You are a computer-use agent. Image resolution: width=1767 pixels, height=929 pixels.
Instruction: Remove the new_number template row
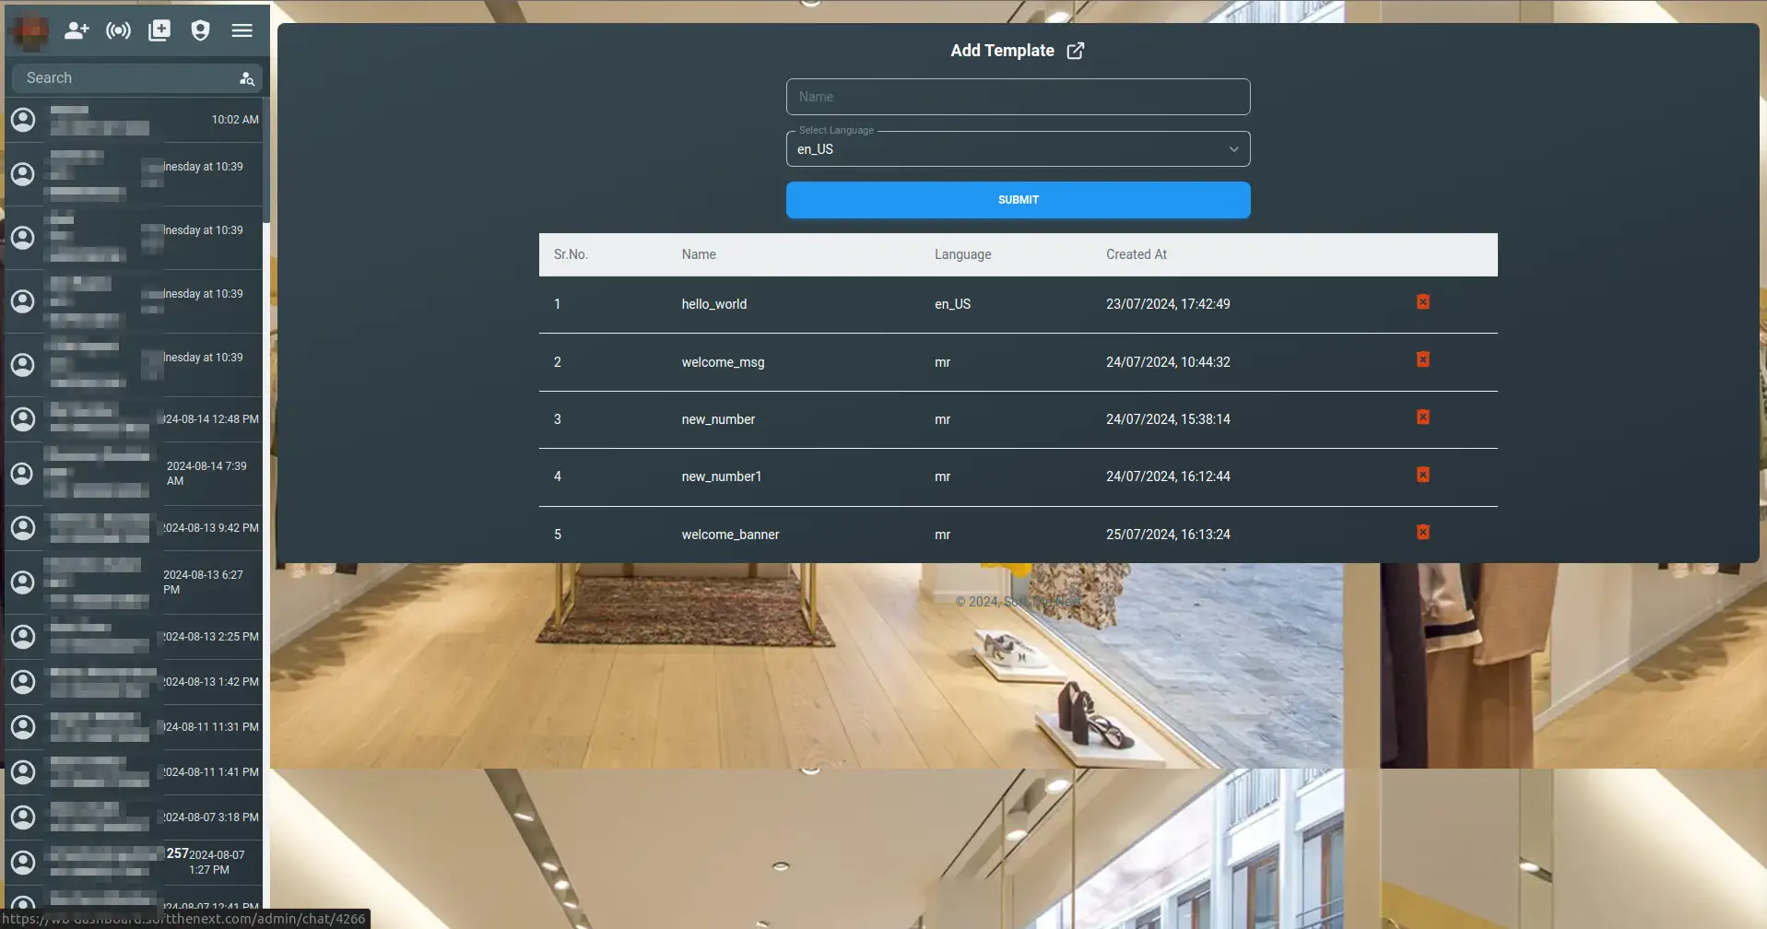[1422, 417]
